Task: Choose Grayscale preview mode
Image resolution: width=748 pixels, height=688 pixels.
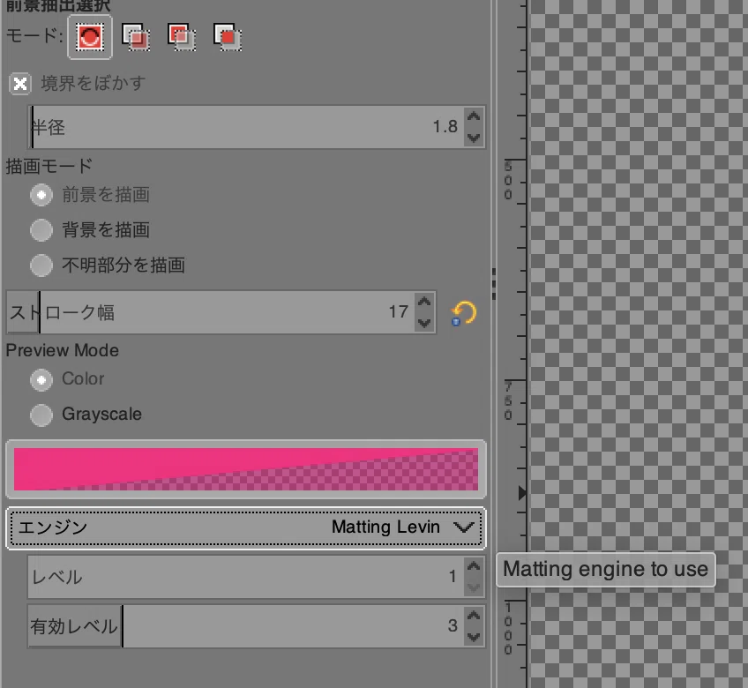Action: point(41,415)
